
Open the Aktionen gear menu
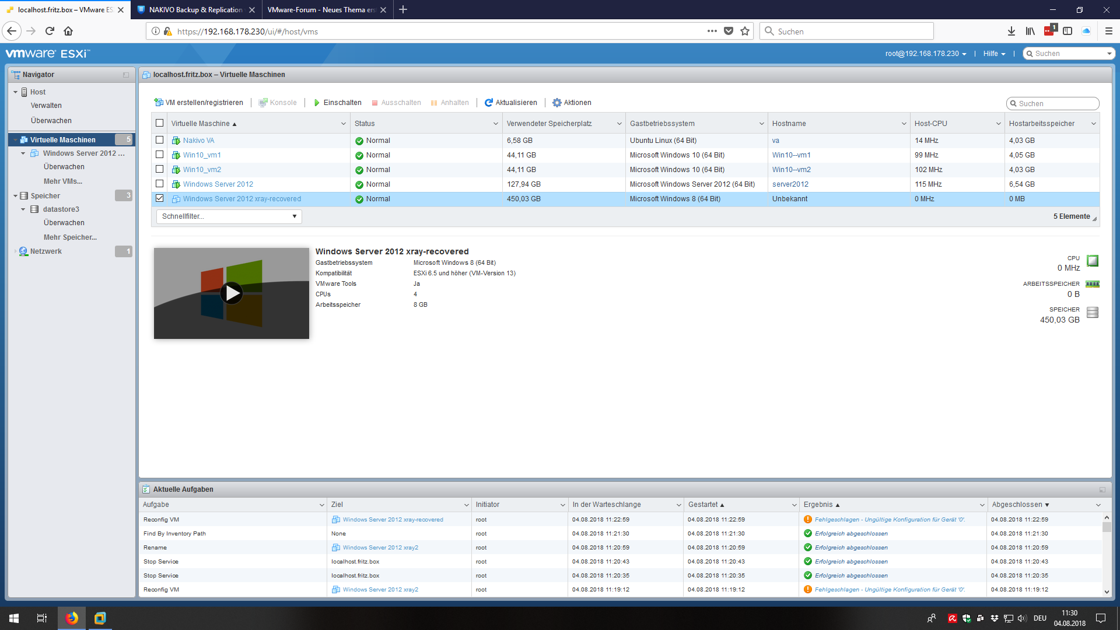coord(557,103)
